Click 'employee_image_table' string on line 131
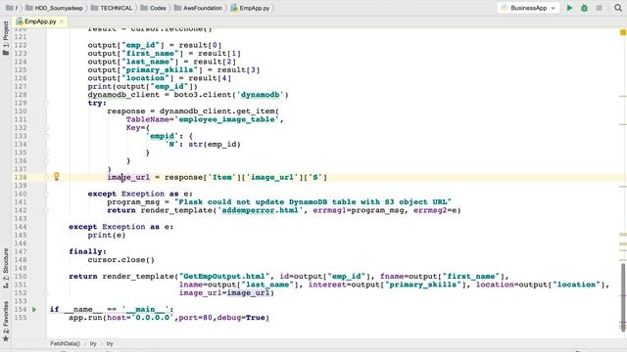Image resolution: width=627 pixels, height=352 pixels. pyautogui.click(x=227, y=119)
